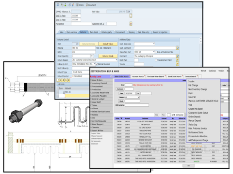This screenshot has width=233, height=174.
Task: Choose Create Pick Batch from context menu
Action: click(196, 109)
